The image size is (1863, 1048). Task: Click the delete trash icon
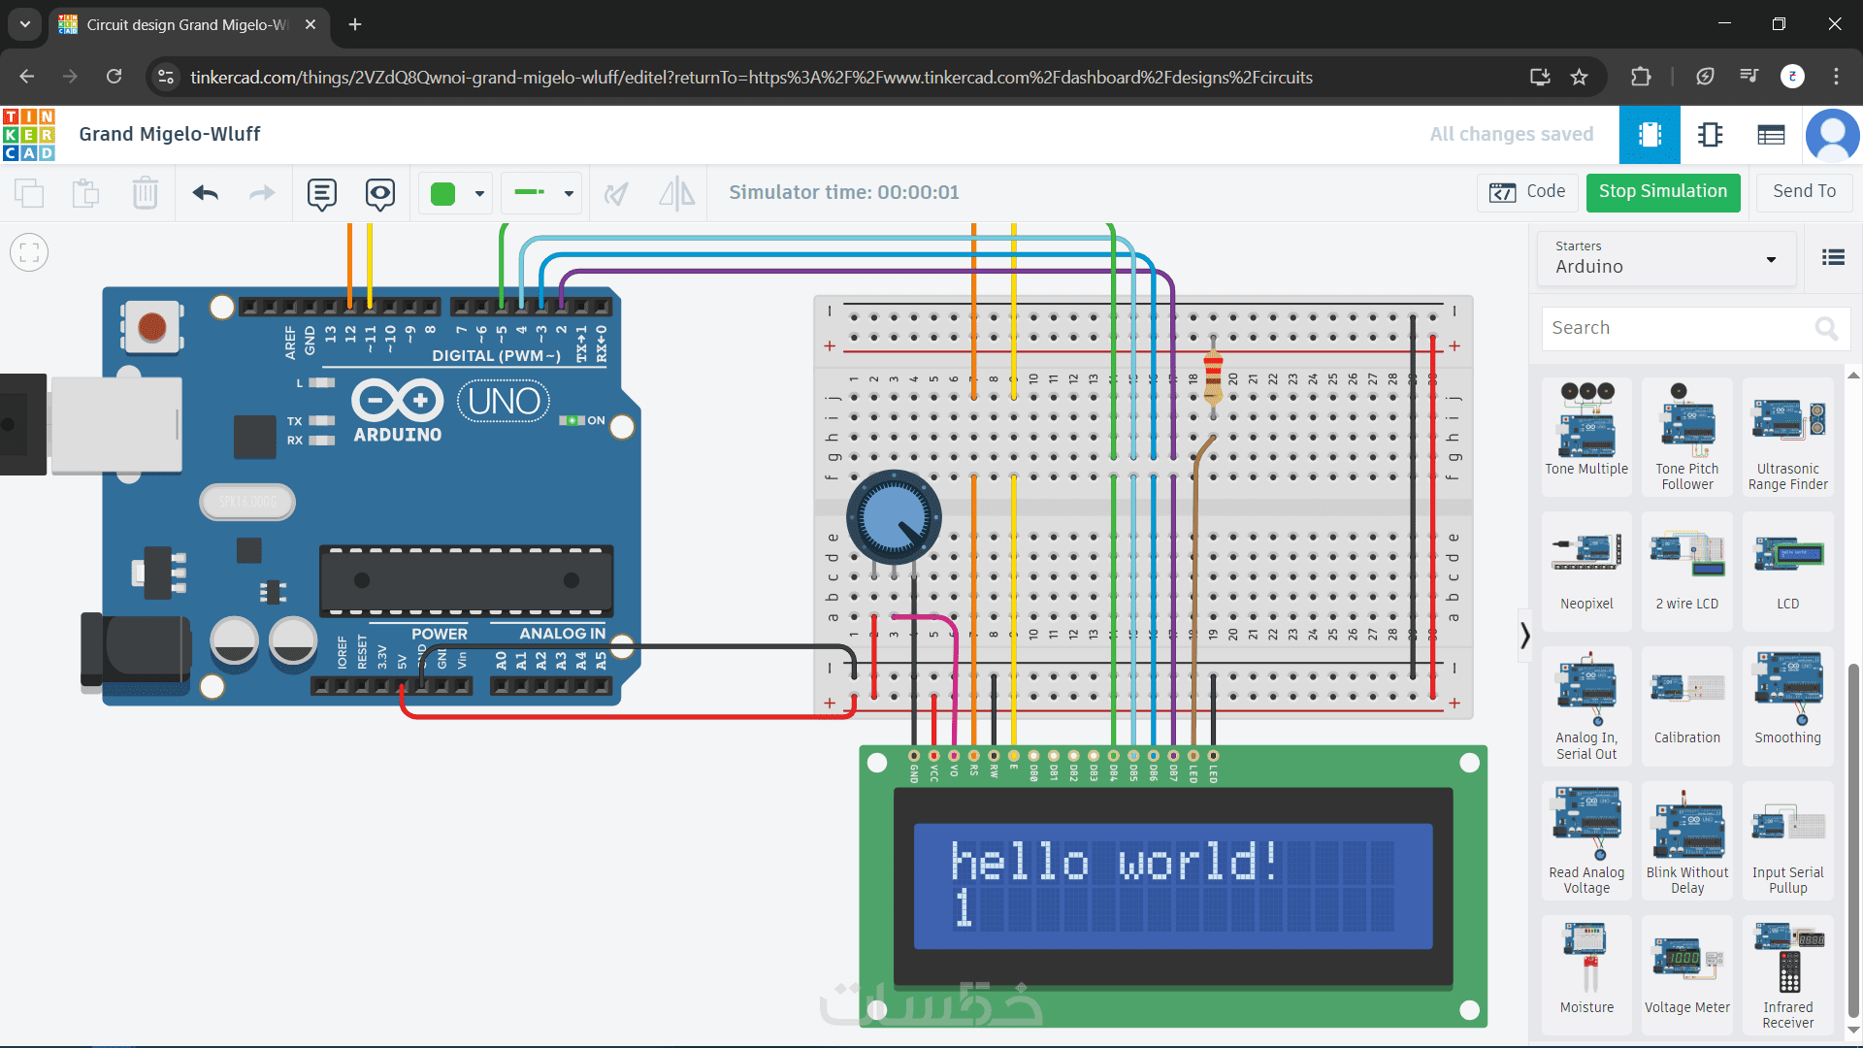[145, 193]
